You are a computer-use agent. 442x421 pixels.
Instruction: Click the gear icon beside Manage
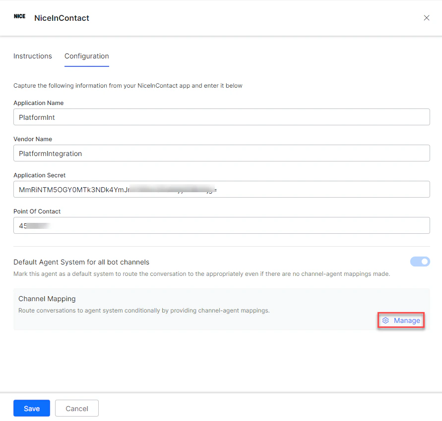pos(386,320)
